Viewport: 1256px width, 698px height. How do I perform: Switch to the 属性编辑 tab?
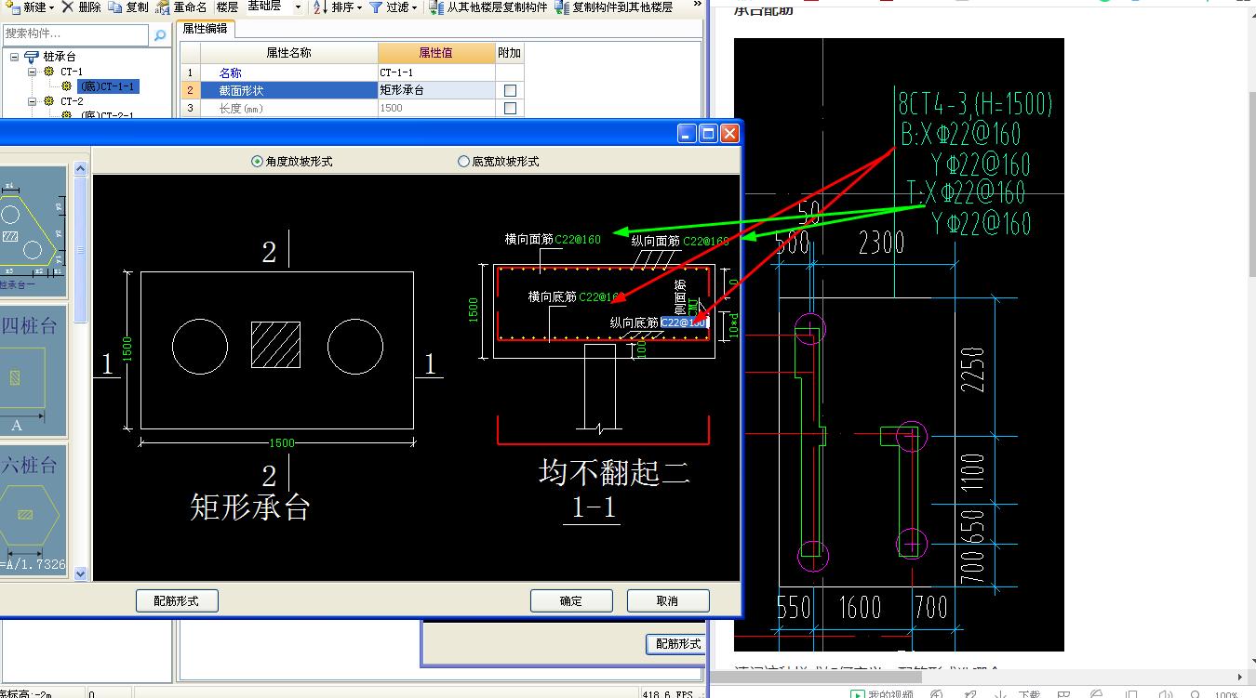tap(204, 29)
